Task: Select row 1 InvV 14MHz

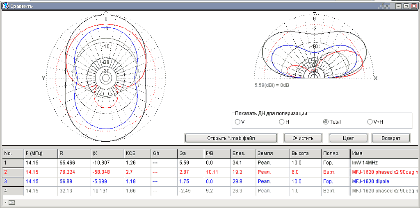Action: coord(210,162)
